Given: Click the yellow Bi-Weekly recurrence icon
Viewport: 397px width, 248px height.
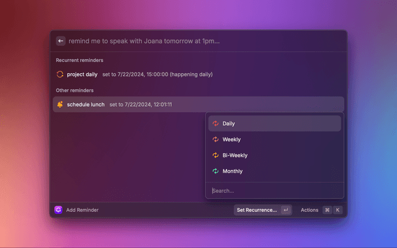Looking at the screenshot, I should click(215, 156).
